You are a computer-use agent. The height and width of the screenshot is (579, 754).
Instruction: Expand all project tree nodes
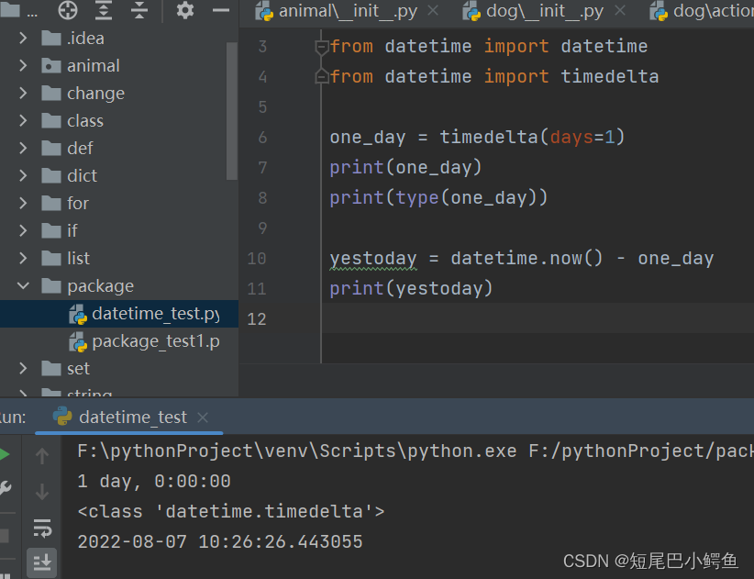tap(103, 11)
